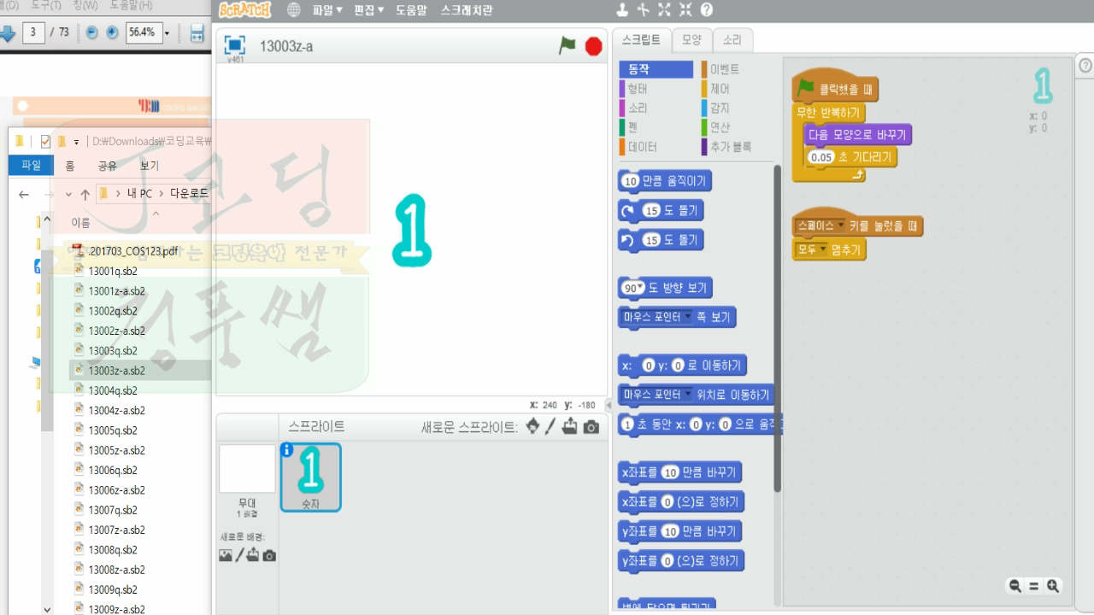
Task: Click PDF viewer zoom in plus button
Action: coord(112,33)
